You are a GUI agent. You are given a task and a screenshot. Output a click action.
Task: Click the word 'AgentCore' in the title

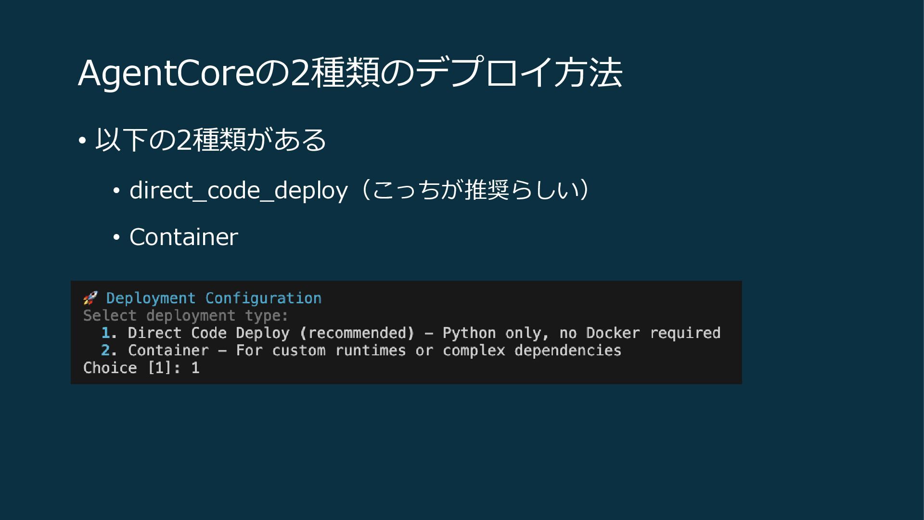click(x=166, y=73)
